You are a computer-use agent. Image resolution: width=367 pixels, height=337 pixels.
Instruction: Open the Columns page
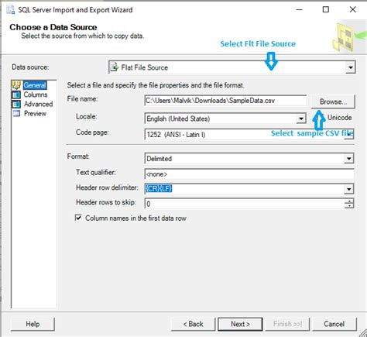(36, 95)
